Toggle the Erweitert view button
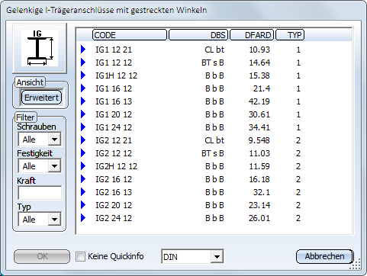 click(41, 98)
